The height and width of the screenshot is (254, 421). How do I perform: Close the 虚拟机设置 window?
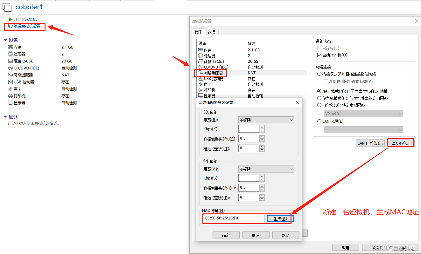(417, 21)
